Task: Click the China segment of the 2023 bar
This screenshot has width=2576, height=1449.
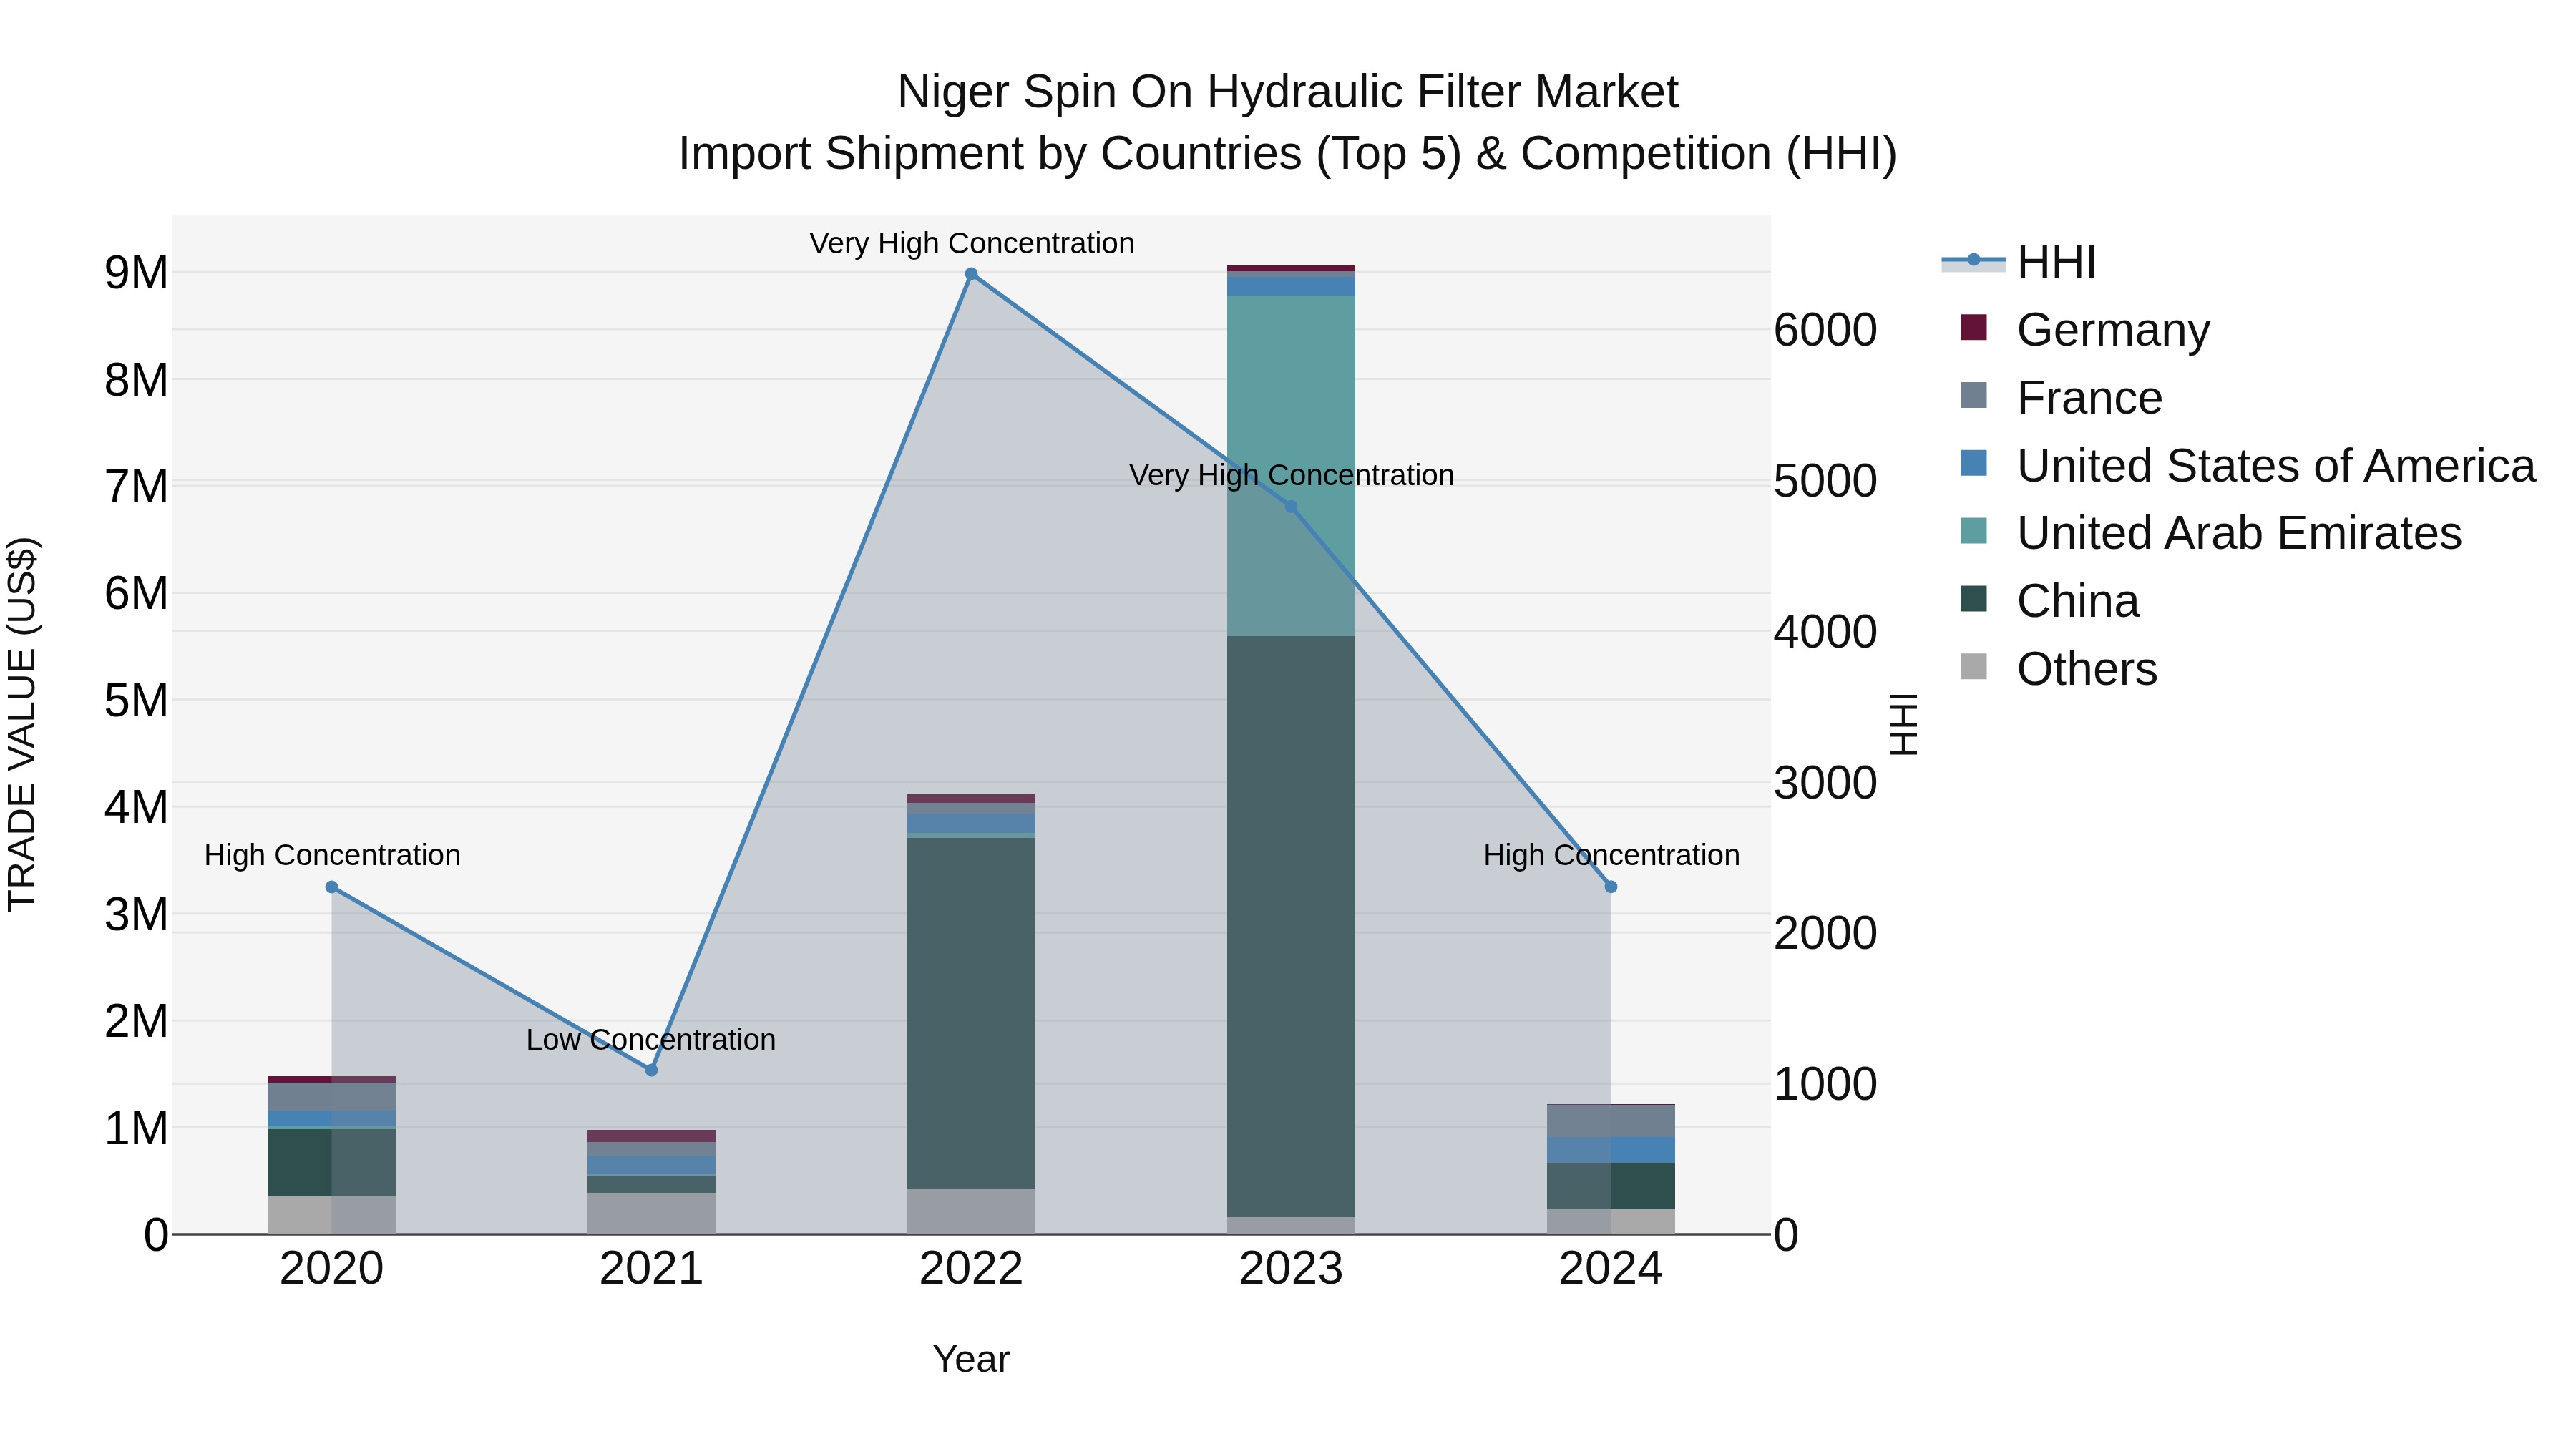Action: point(1291,926)
